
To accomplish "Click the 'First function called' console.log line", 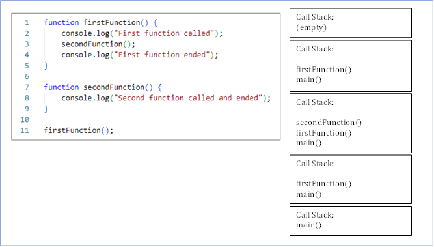I will pos(142,33).
